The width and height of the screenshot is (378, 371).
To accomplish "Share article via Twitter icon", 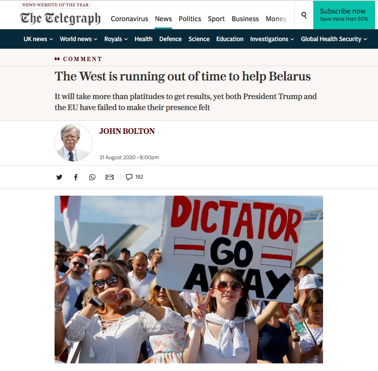I will pos(59,177).
